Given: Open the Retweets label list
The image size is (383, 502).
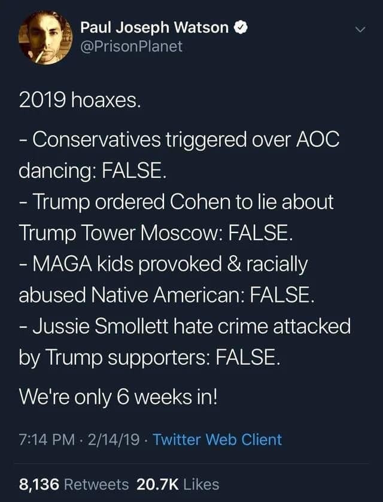Looking at the screenshot, I should point(96,484).
